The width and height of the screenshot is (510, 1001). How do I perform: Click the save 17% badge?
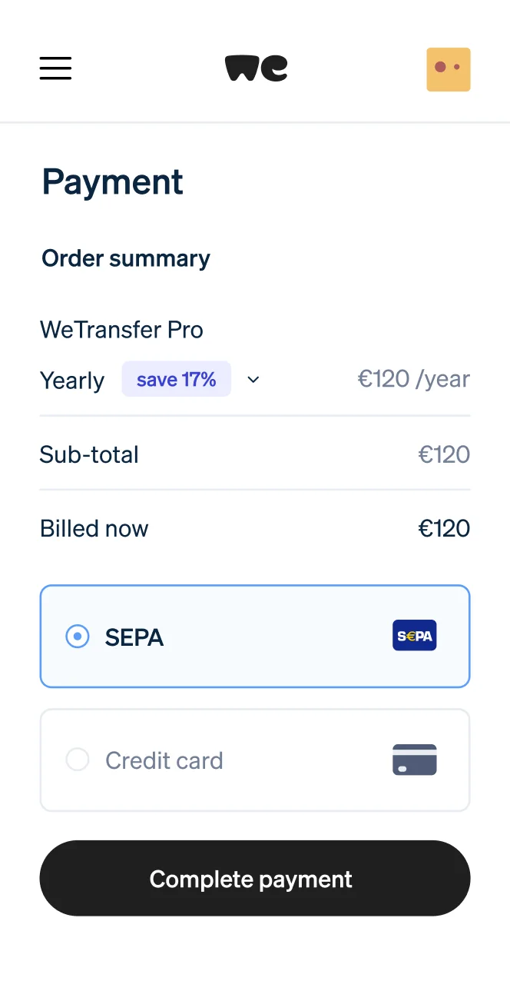click(x=177, y=379)
